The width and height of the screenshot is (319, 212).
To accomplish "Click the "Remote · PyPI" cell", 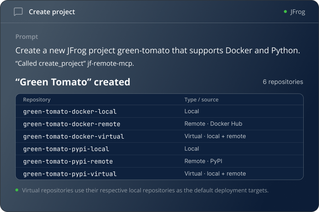I will (203, 161).
